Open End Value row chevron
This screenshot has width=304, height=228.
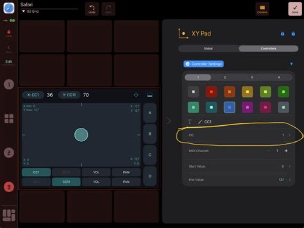point(290,180)
